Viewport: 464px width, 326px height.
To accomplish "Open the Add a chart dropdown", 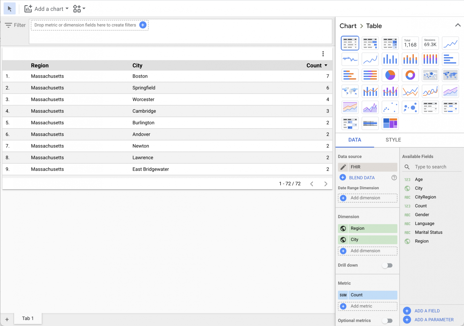I will point(47,9).
